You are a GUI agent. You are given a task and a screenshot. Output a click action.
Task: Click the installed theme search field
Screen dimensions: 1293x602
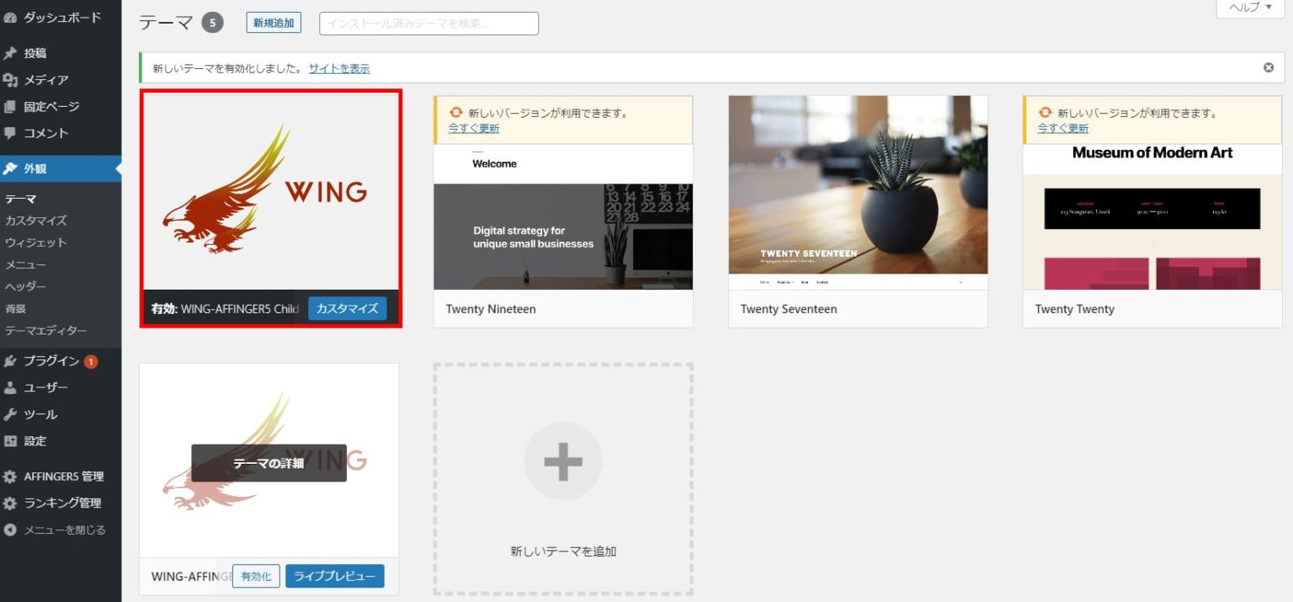click(x=427, y=23)
